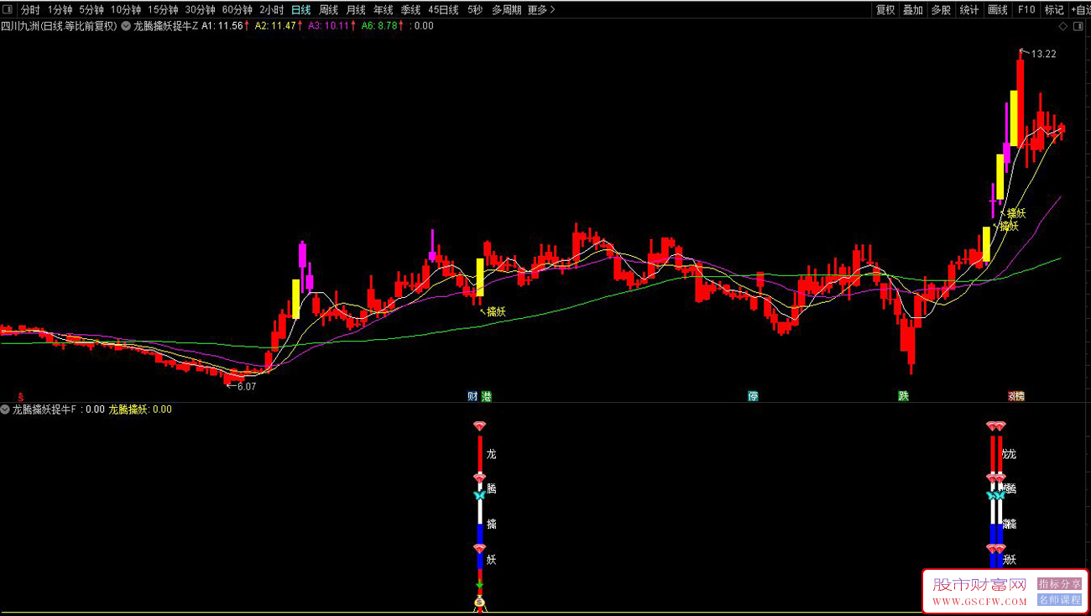Open the 画线 drawing tools

point(997,10)
